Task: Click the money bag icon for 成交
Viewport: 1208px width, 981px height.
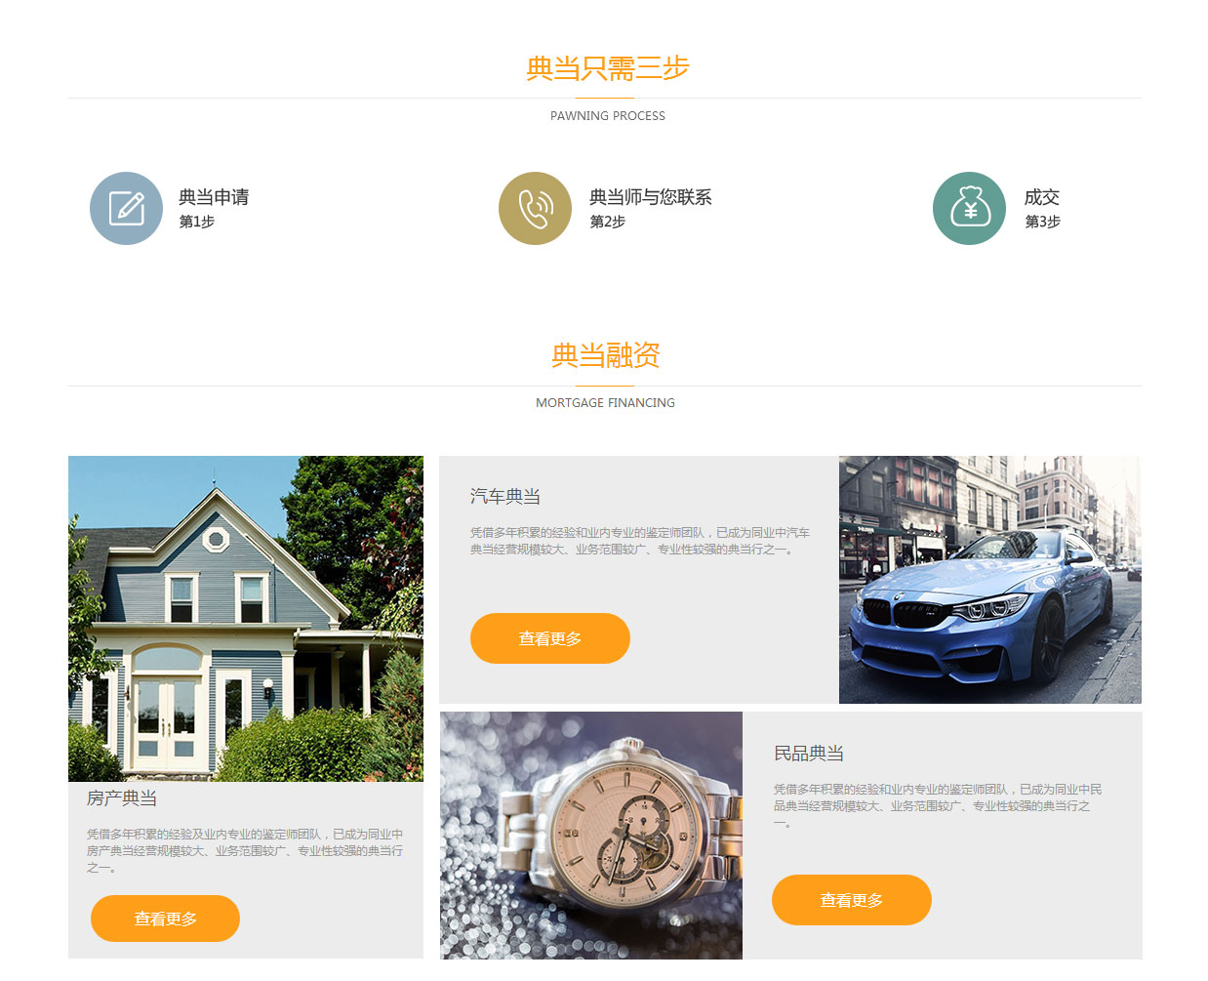Action: click(x=969, y=208)
